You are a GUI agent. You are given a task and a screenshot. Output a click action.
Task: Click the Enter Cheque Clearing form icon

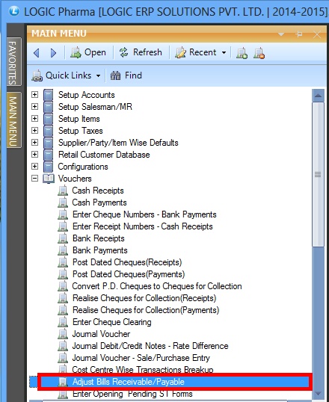click(x=63, y=322)
